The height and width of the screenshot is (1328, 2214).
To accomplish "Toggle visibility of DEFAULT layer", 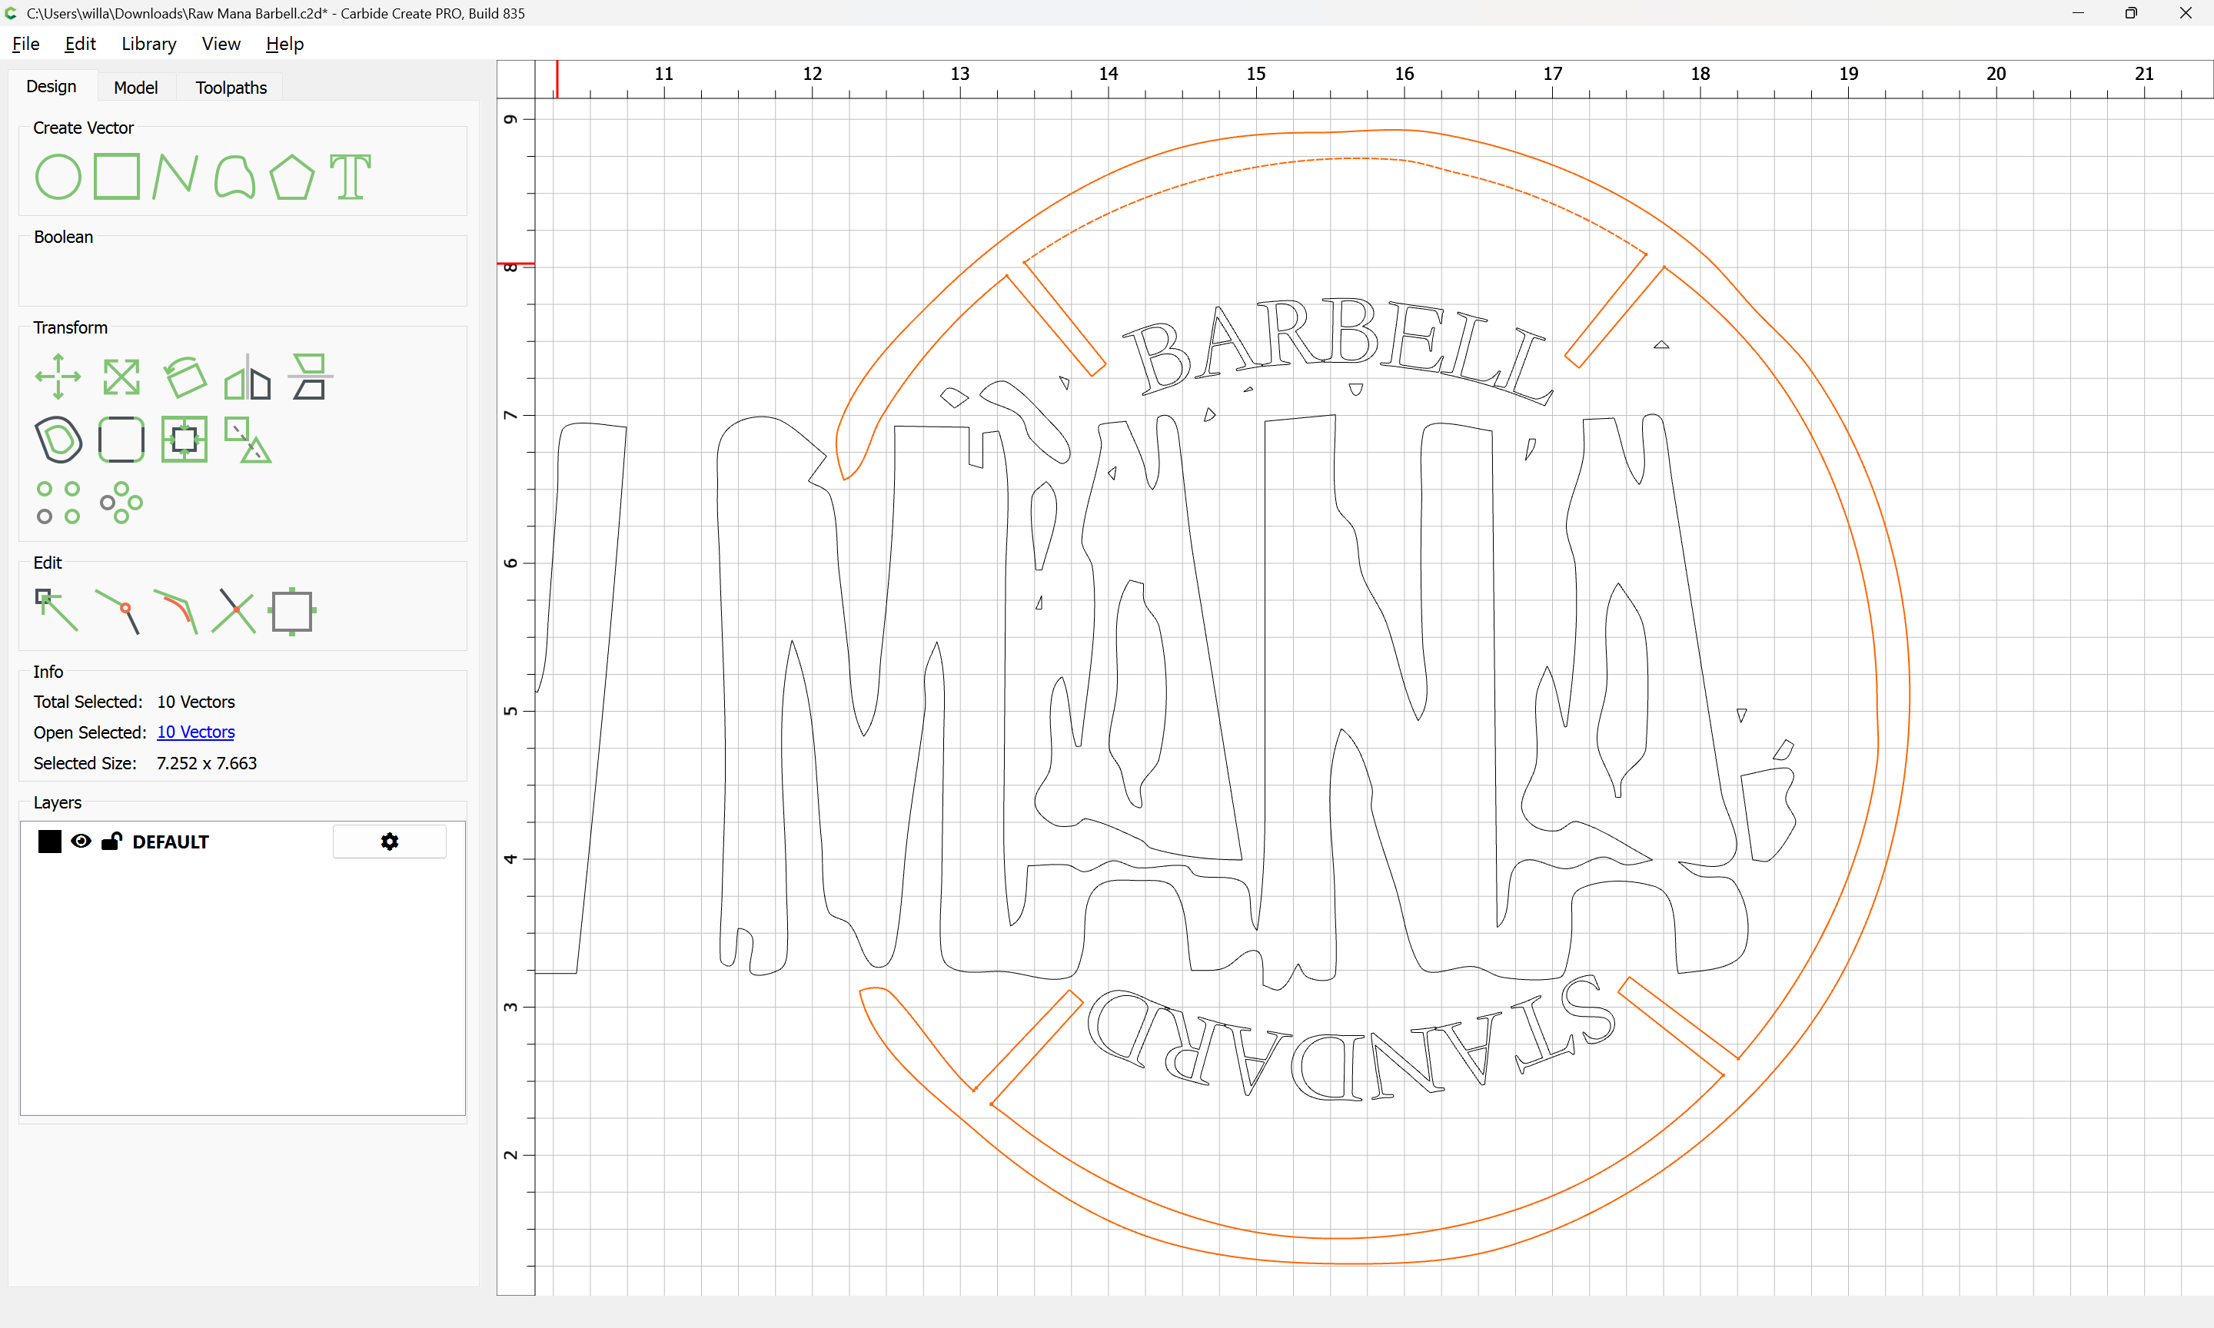I will tap(81, 842).
